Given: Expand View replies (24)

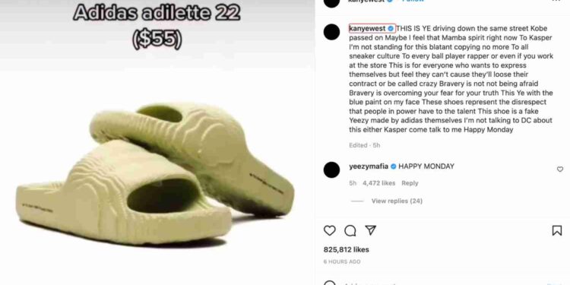Looking at the screenshot, I should click(397, 201).
